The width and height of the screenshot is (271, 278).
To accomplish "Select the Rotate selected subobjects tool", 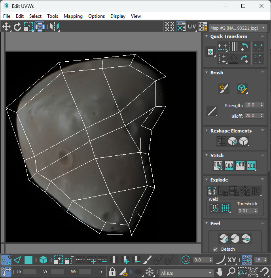I will click(17, 27).
